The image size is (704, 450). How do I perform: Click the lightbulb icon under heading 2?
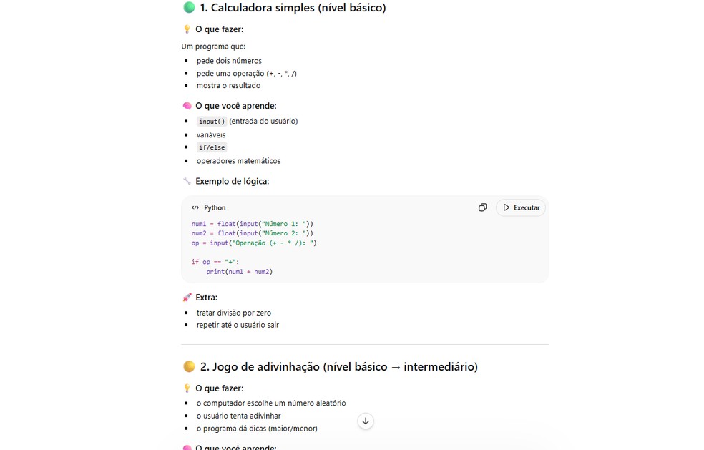(186, 388)
